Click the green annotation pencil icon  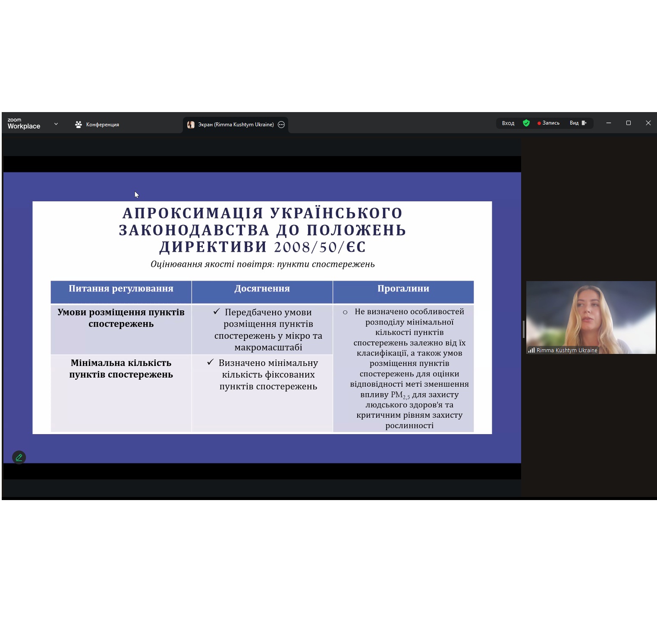point(19,457)
